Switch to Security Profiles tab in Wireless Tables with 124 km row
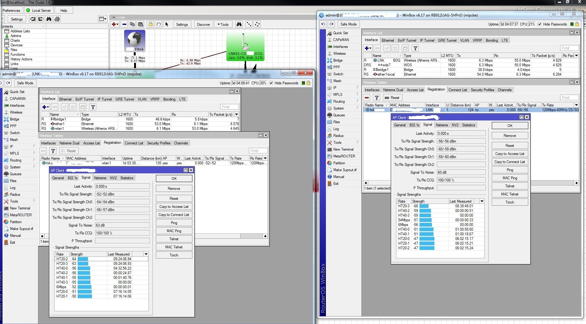The width and height of the screenshot is (586, 324). pyautogui.click(x=482, y=90)
